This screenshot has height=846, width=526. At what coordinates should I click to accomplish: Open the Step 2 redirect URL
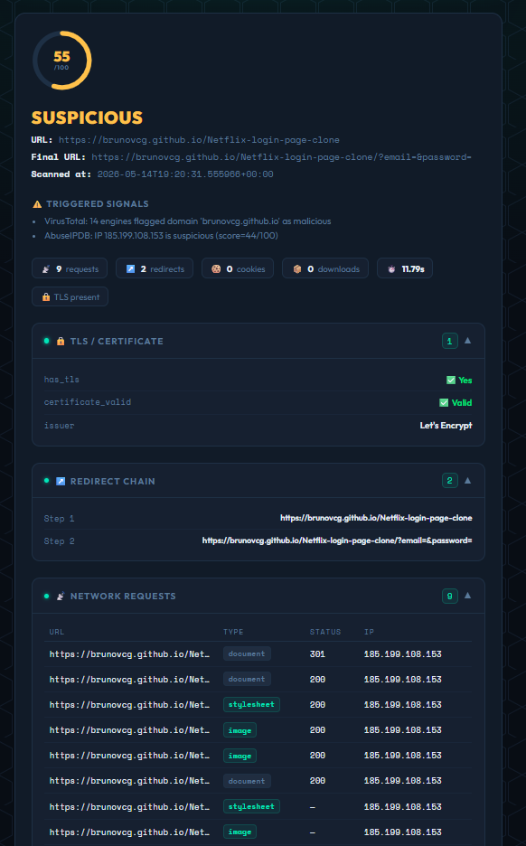point(337,540)
